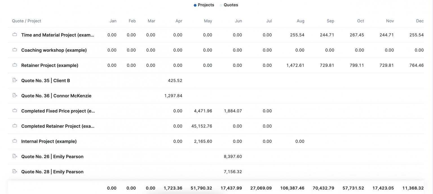Open Time and Material Project (example)
433x194 pixels.
point(58,35)
